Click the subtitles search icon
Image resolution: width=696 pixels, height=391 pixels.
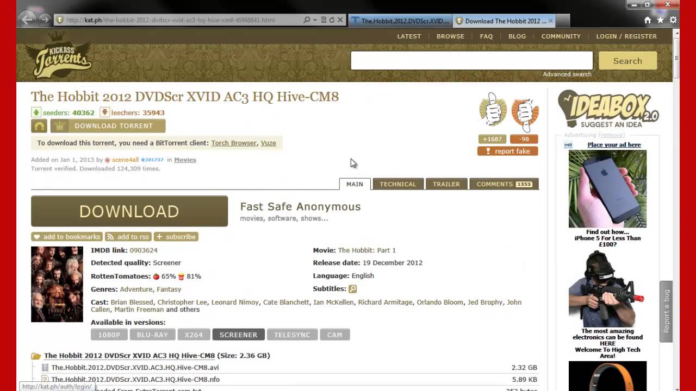(352, 289)
